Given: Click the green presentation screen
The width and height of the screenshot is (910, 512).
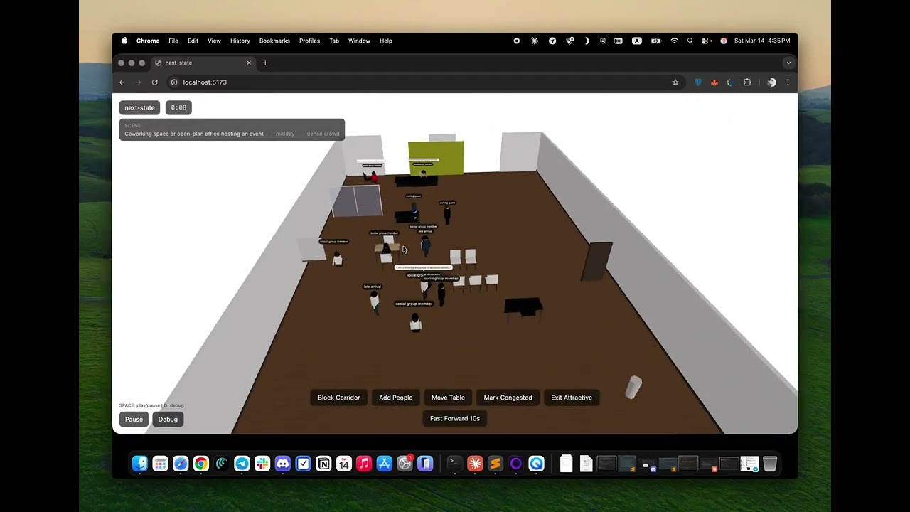Looking at the screenshot, I should click(436, 158).
